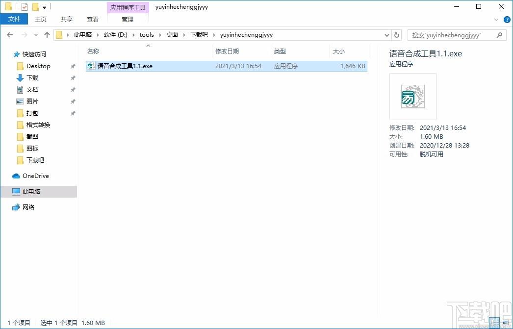Click the pin icon beside 打包
513x329 pixels.
tap(73, 113)
